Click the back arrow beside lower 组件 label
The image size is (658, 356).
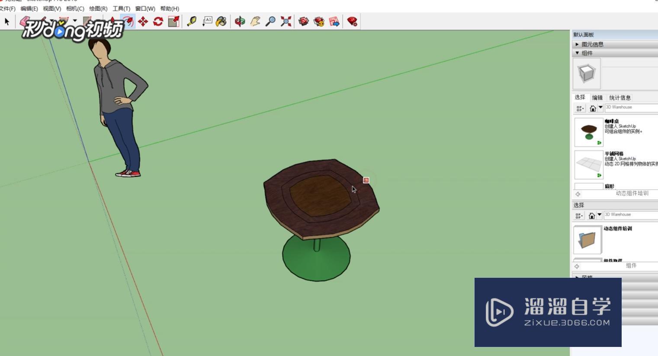(x=577, y=266)
